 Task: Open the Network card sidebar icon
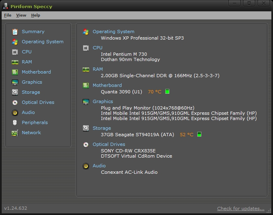point(15,133)
